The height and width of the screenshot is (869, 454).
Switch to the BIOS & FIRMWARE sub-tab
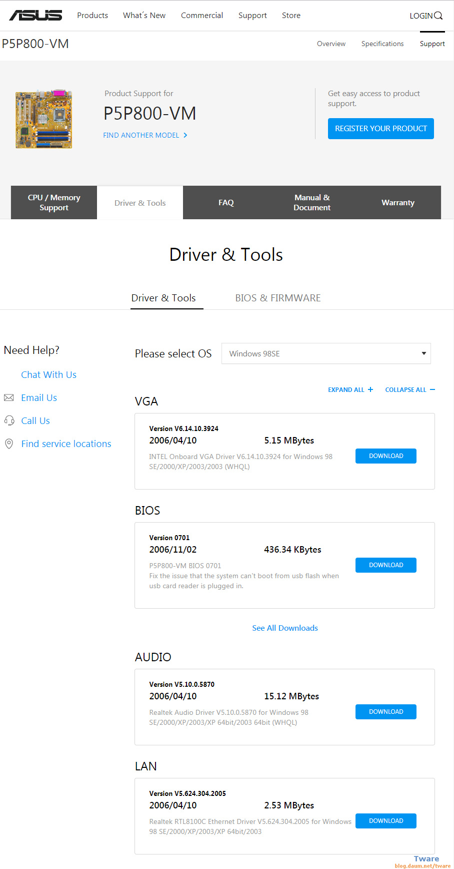click(x=278, y=298)
